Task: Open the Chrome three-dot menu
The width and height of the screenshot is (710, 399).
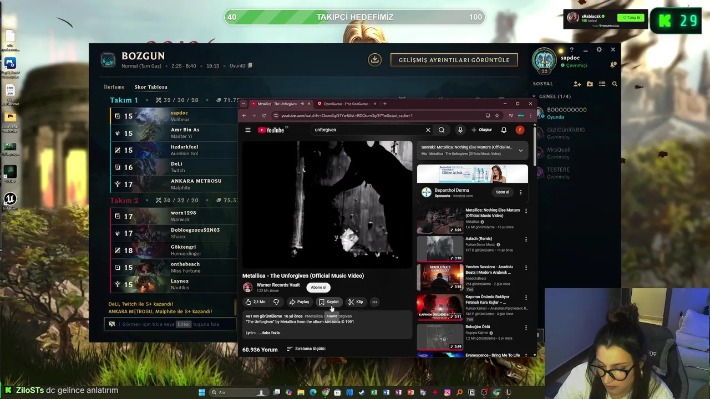Action: point(530,115)
